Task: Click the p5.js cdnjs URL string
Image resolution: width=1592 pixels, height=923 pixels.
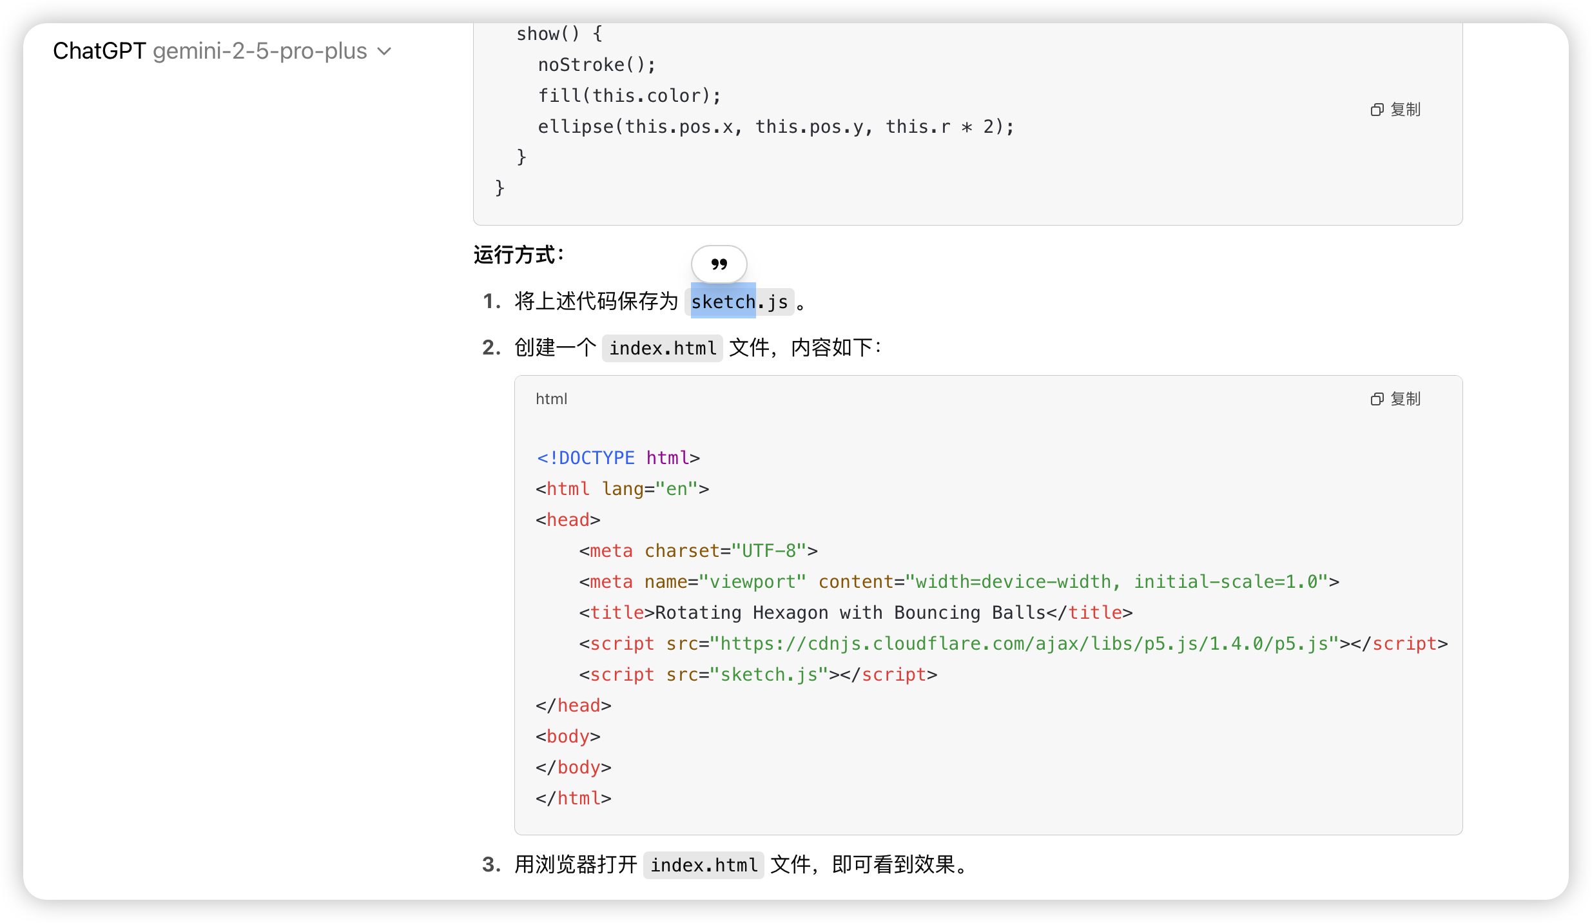Action: [x=1024, y=643]
